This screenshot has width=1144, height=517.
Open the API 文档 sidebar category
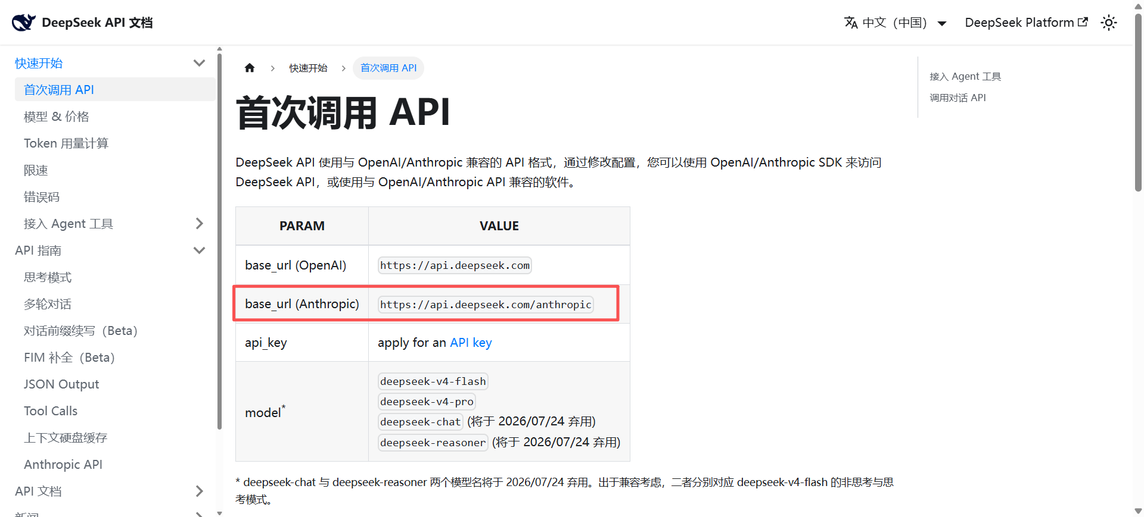point(38,491)
